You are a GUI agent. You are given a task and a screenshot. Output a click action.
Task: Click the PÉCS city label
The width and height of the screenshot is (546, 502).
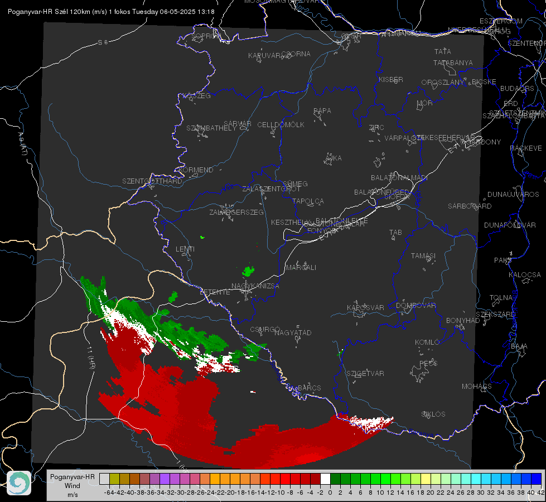(428, 364)
